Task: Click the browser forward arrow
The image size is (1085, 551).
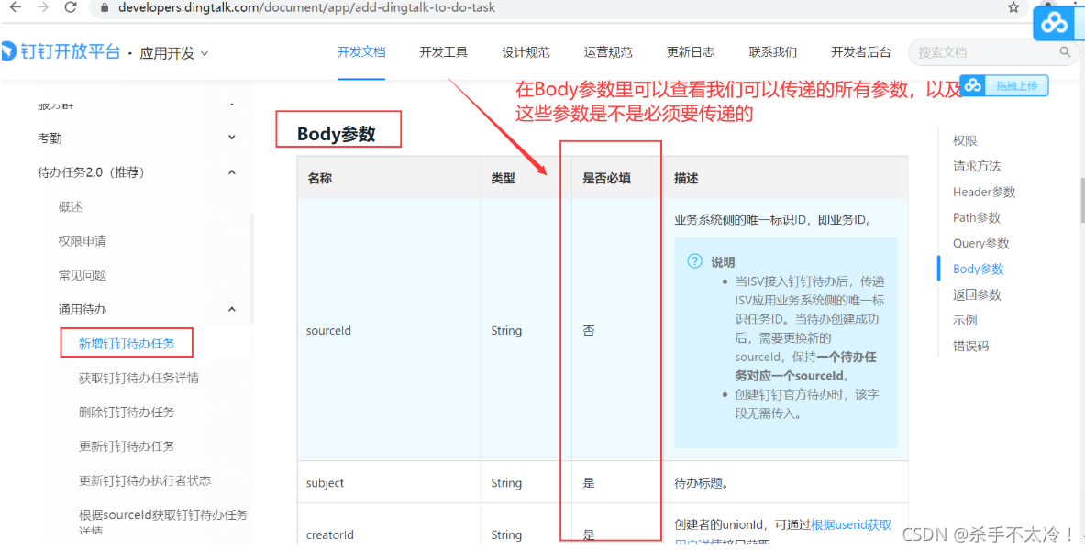Action: 42,7
